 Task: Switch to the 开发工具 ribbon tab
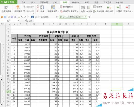coord(107,2)
